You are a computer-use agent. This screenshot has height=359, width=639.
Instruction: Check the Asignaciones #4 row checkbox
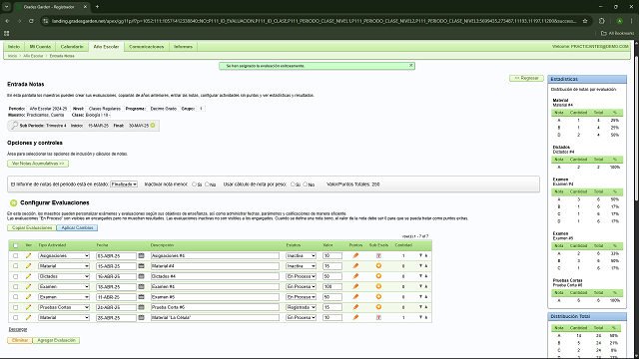(16, 255)
